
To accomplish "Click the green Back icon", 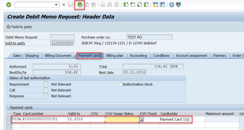I will point(80,5).
